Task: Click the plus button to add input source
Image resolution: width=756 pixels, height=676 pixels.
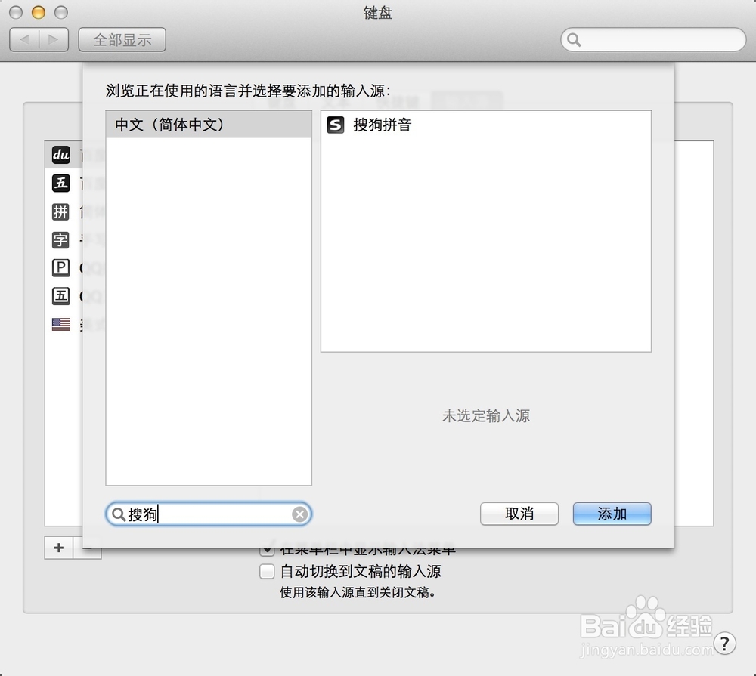Action: click(x=59, y=548)
